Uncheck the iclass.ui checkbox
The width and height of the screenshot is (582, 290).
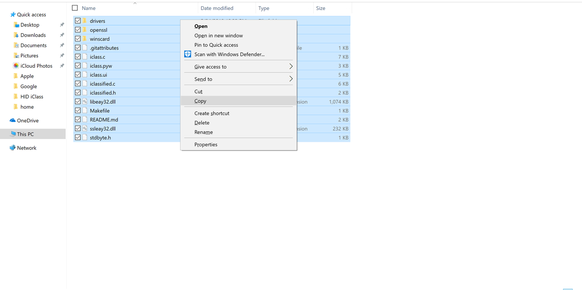[x=78, y=75]
